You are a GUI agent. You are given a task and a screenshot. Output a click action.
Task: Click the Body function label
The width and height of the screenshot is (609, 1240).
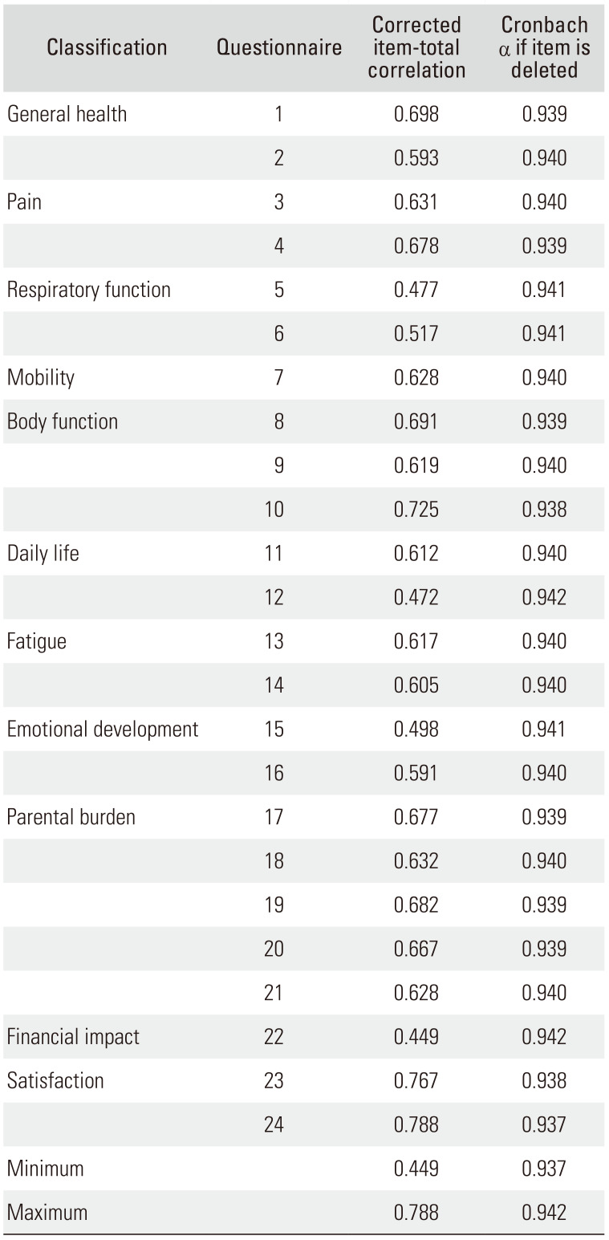click(x=63, y=422)
